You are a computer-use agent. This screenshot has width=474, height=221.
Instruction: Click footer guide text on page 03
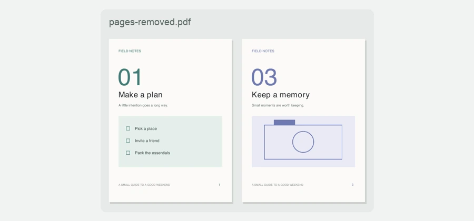278,185
